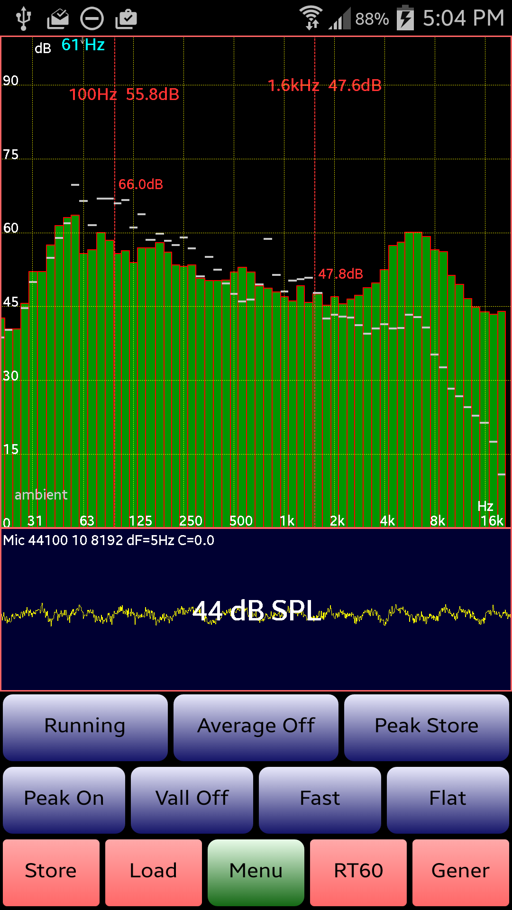Change the Fast response speed option

click(320, 800)
